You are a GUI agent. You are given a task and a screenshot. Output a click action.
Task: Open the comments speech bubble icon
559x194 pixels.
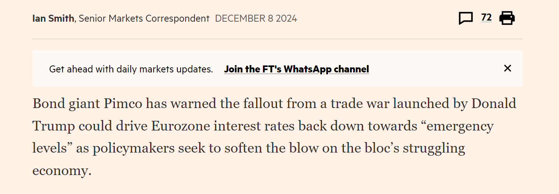tap(466, 18)
